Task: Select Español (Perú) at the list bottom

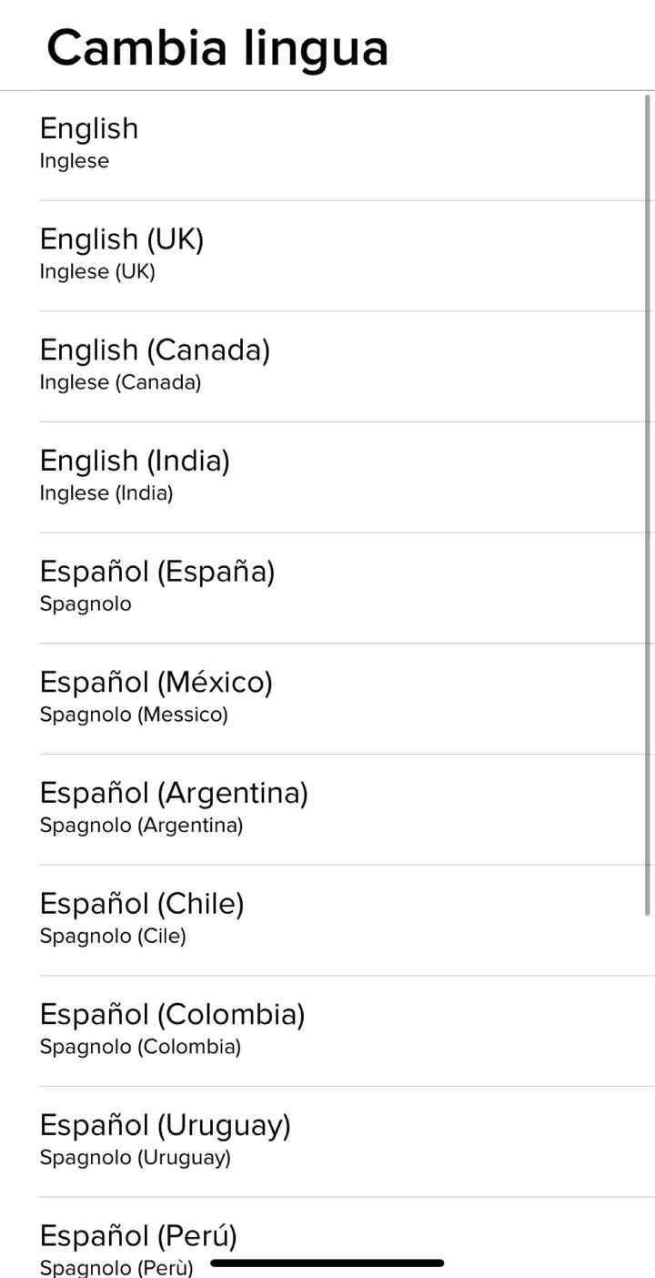Action: coord(138,1237)
